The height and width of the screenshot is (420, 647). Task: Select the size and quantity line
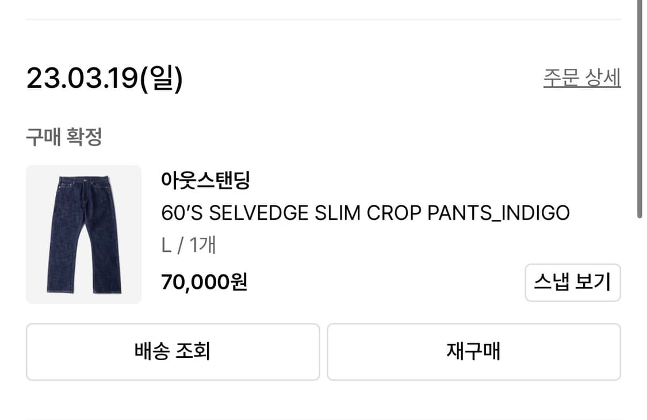pyautogui.click(x=189, y=246)
